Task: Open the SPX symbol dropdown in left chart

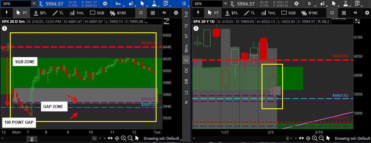Action: tap(34, 4)
